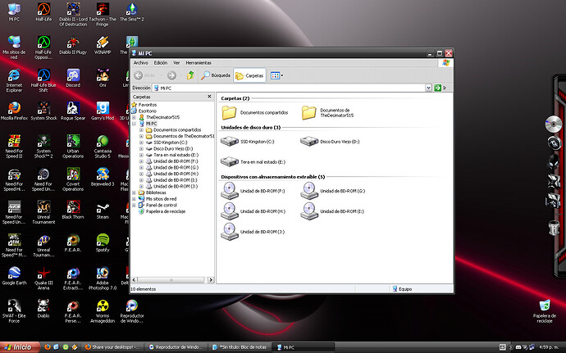
Task: Click the Up folder toolbar icon
Action: (x=190, y=75)
